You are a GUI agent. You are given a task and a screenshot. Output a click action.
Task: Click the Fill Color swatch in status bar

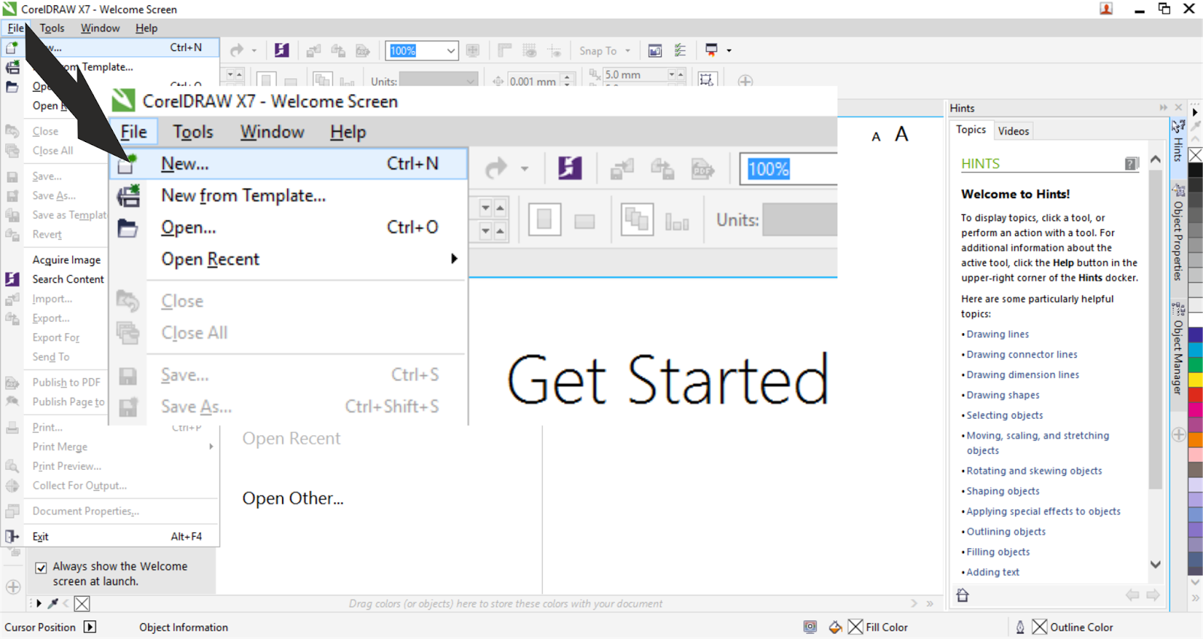click(856, 627)
